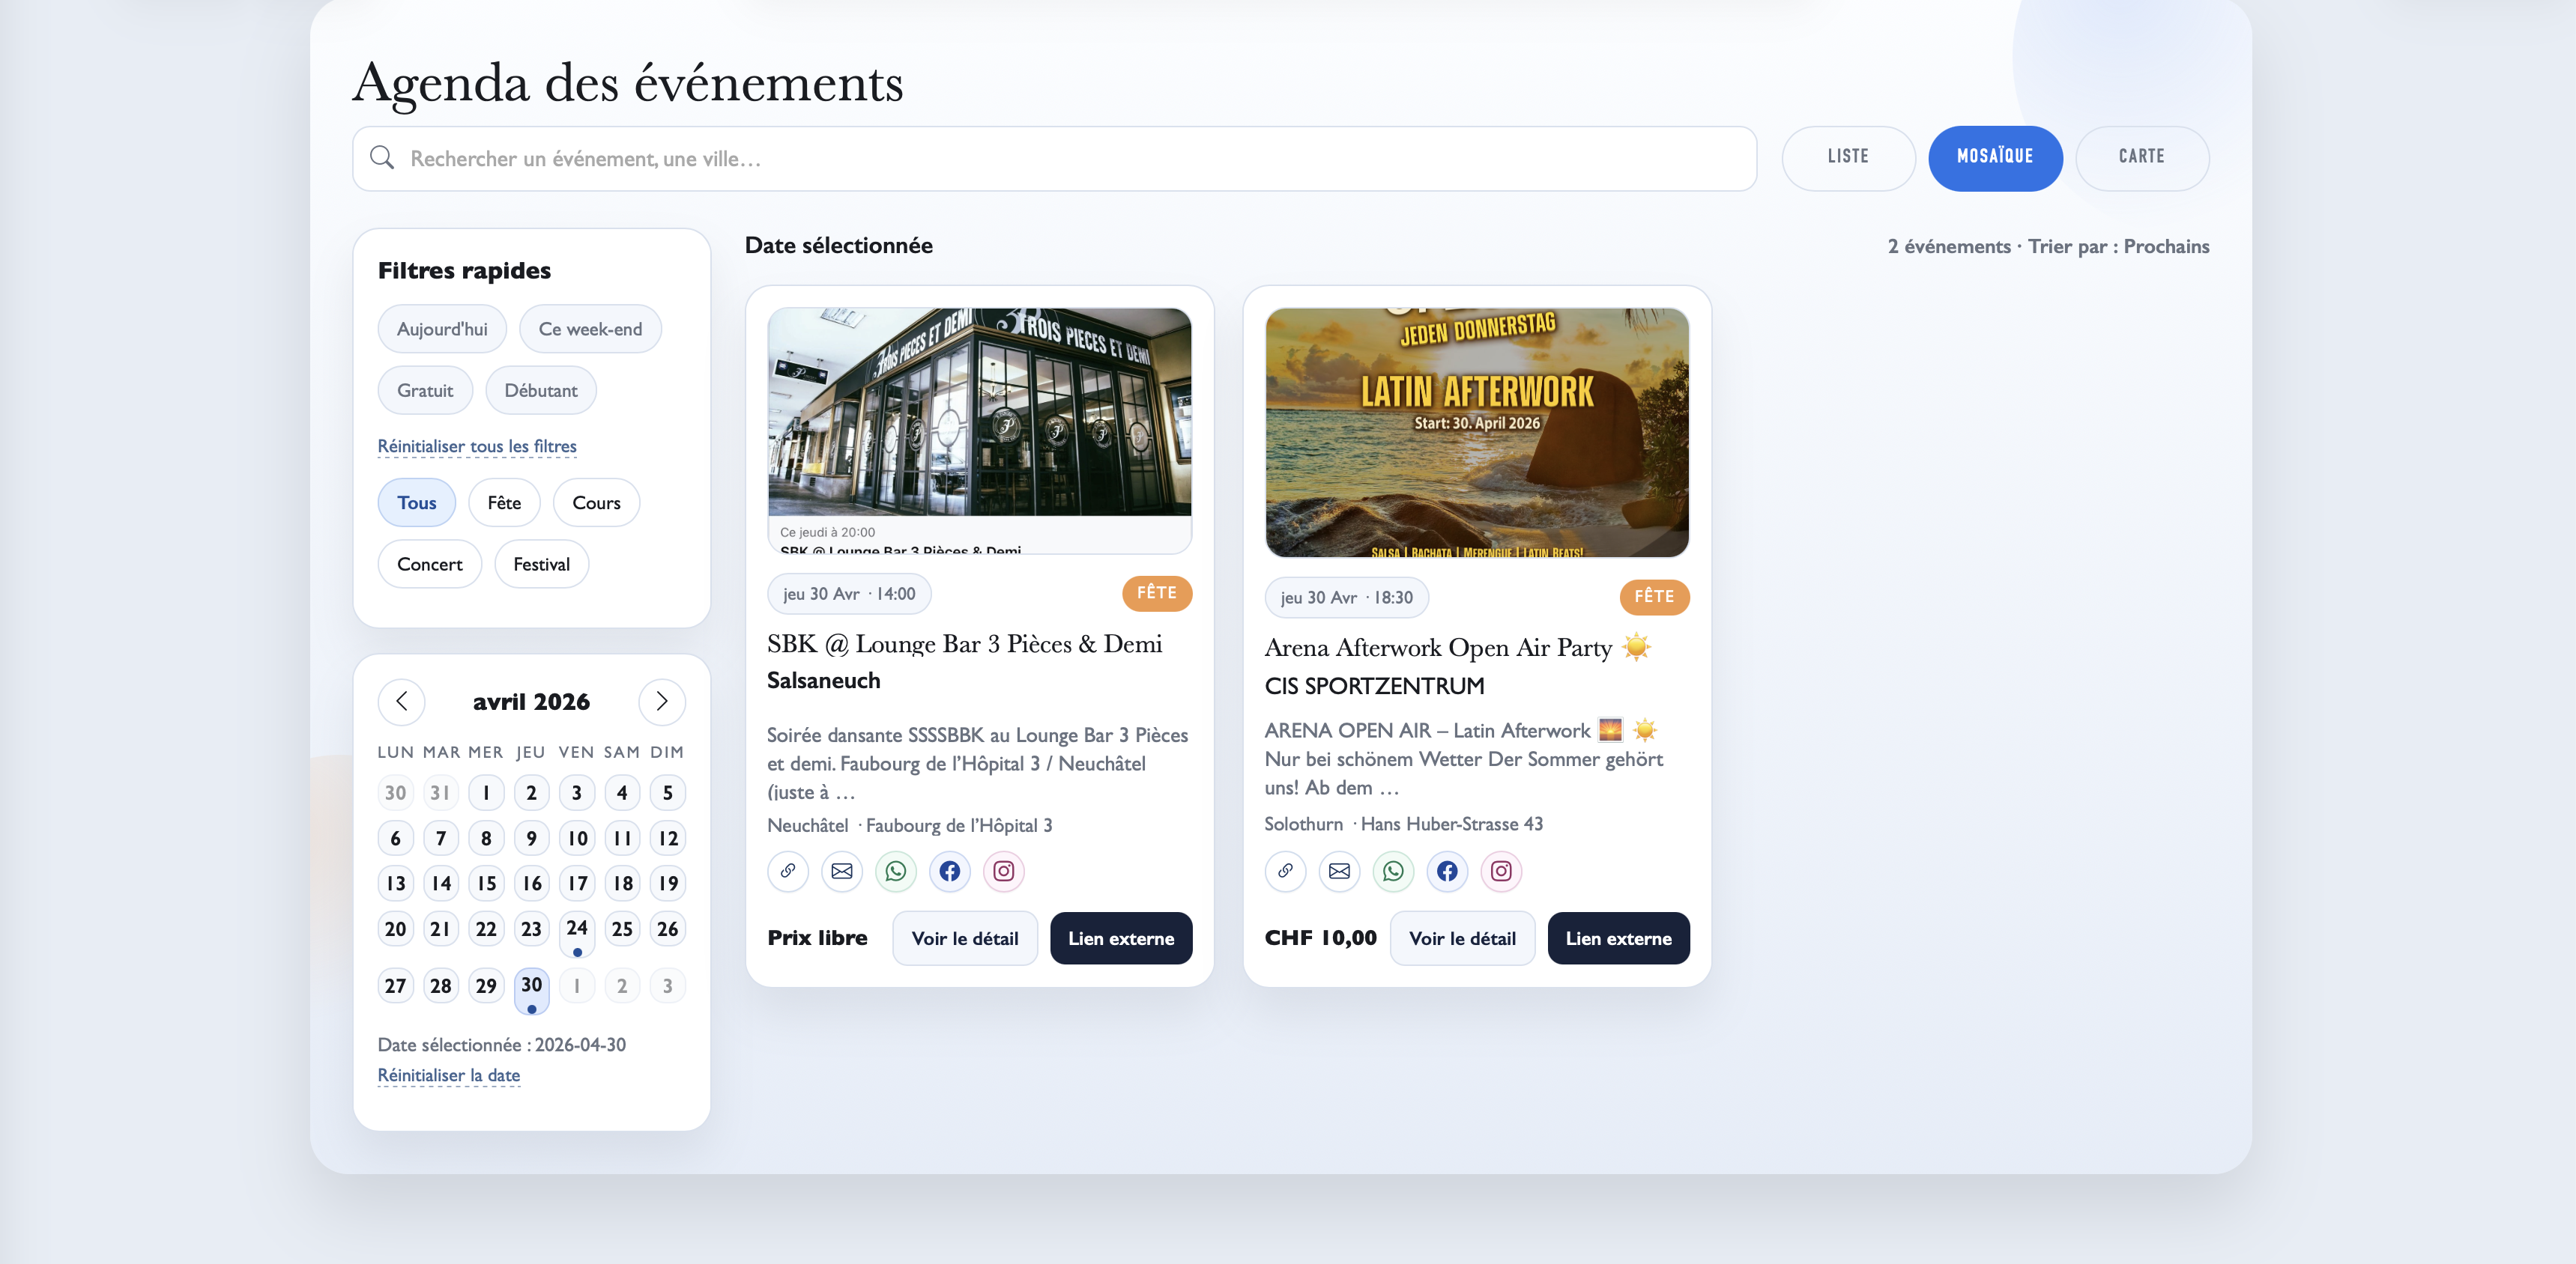This screenshot has height=1264, width=2576.
Task: Select April 15 in the calendar
Action: pos(487,884)
